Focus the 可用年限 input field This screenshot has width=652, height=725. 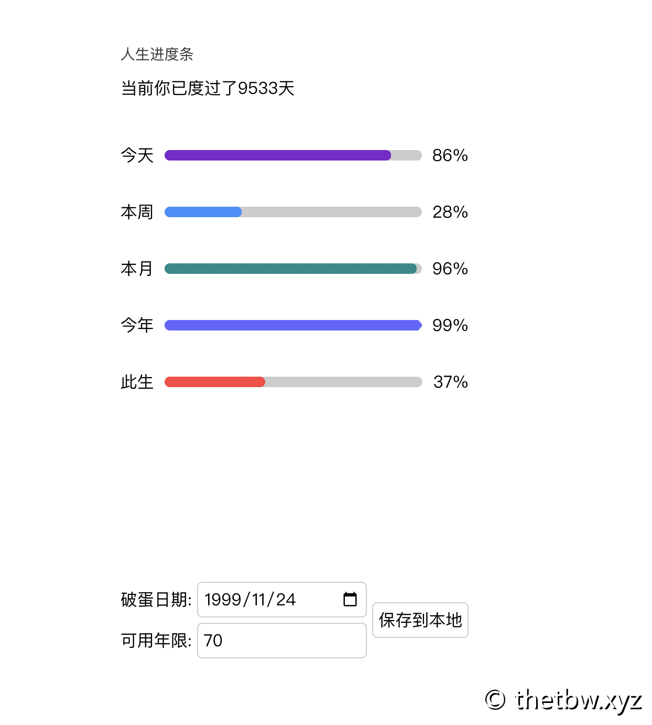[x=281, y=641]
